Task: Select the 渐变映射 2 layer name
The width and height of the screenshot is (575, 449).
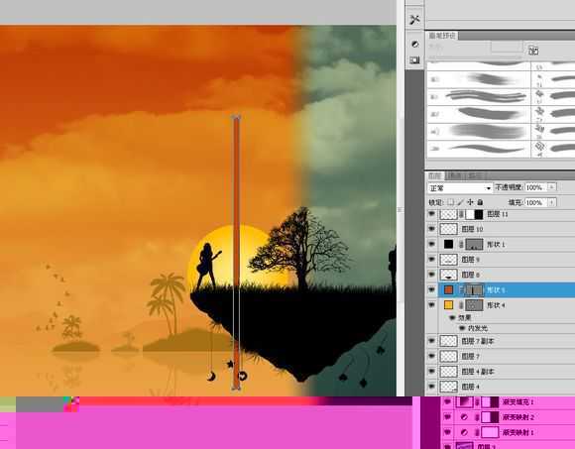Action: pos(518,417)
